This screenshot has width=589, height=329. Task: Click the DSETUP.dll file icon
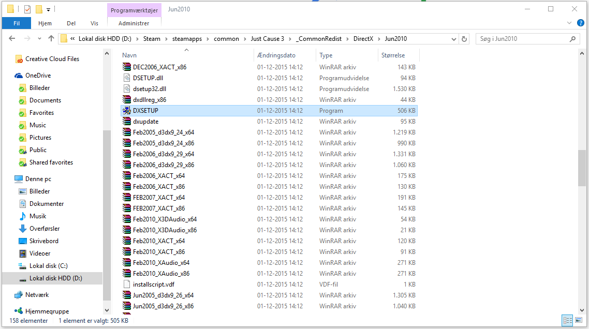(127, 78)
